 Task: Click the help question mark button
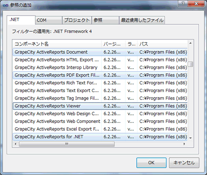point(183,4)
